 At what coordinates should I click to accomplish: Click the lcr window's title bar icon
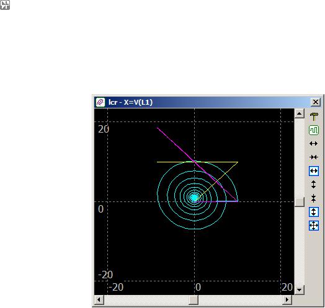[100, 102]
